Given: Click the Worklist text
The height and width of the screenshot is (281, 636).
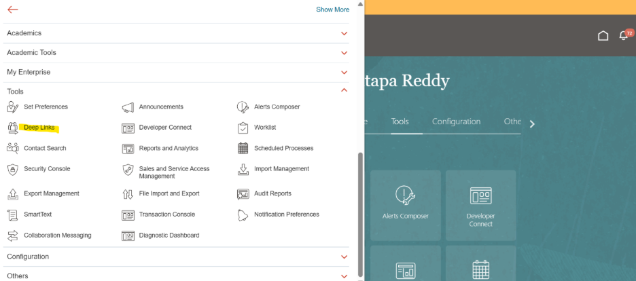Looking at the screenshot, I should [265, 128].
